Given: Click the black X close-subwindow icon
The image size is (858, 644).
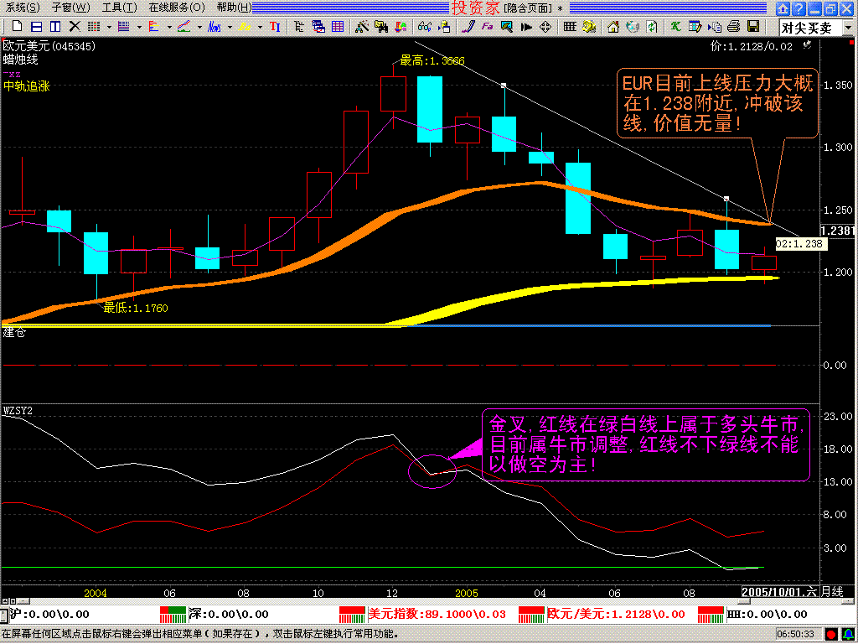Looking at the screenshot, I should click(75, 26).
